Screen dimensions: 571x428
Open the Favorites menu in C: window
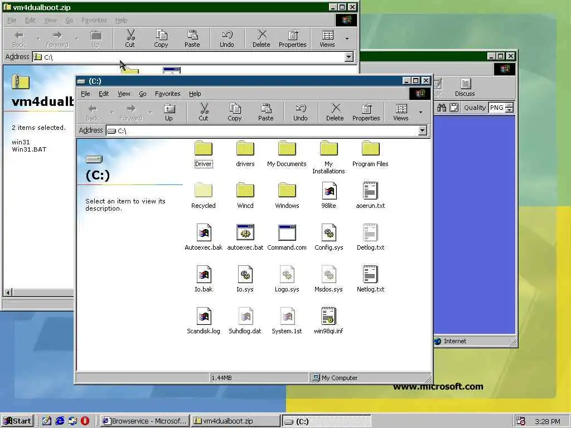click(x=167, y=94)
